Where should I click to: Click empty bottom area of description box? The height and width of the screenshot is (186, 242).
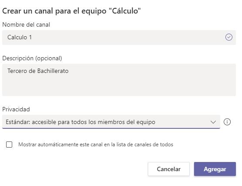(119, 89)
